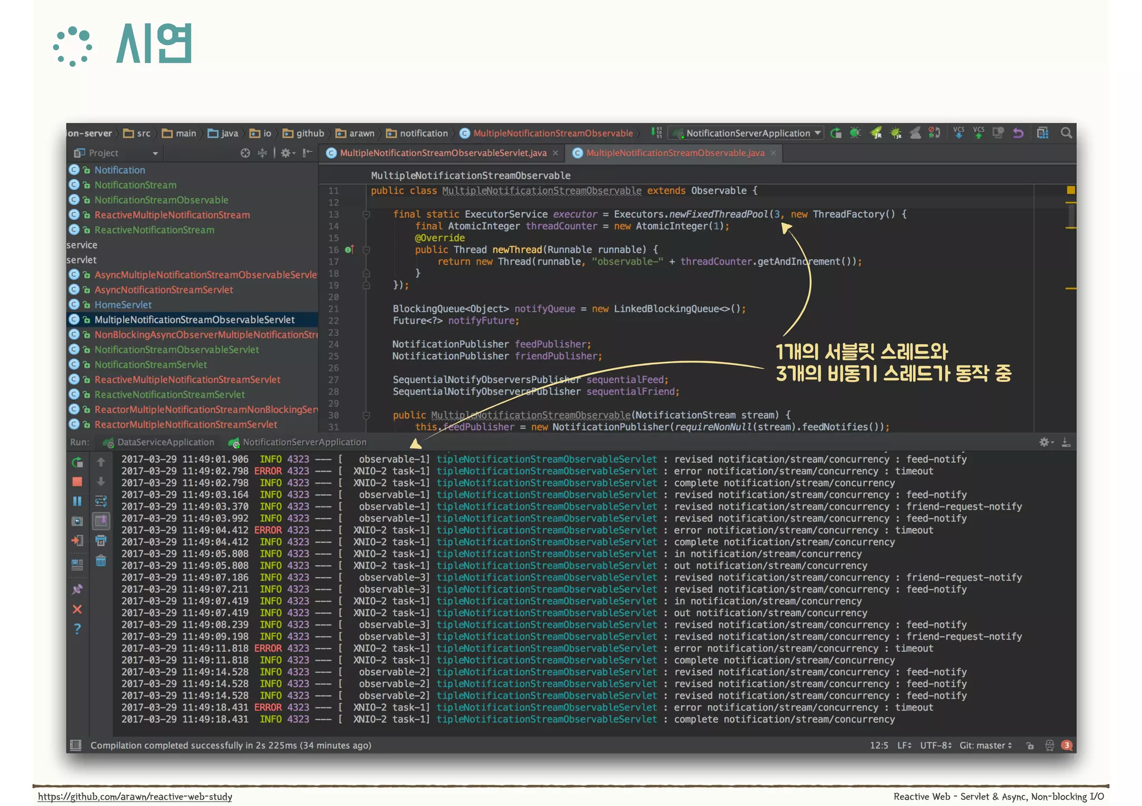Viewport: 1142px width, 806px height.
Task: Switch to MultipleNotificationStreamObservableServlet.java tab
Action: [443, 153]
